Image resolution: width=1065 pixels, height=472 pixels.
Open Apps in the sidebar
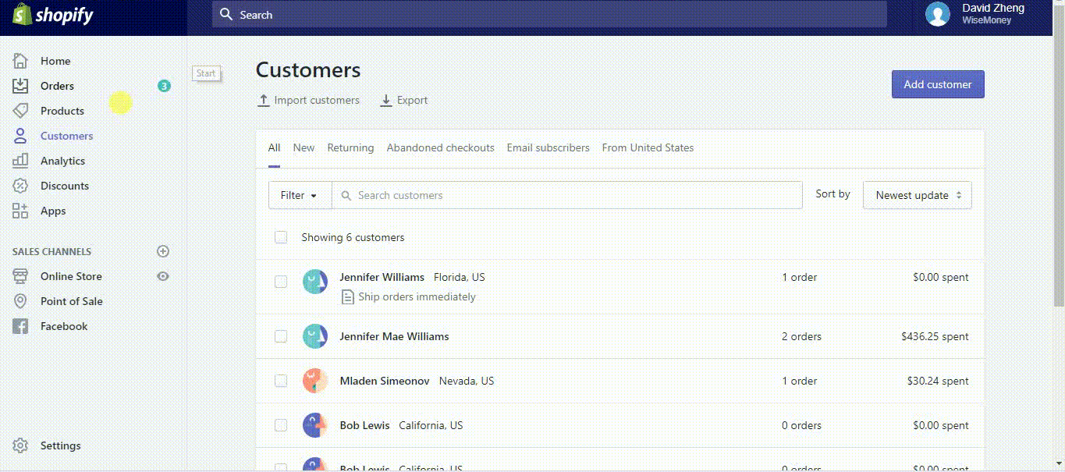click(x=53, y=211)
